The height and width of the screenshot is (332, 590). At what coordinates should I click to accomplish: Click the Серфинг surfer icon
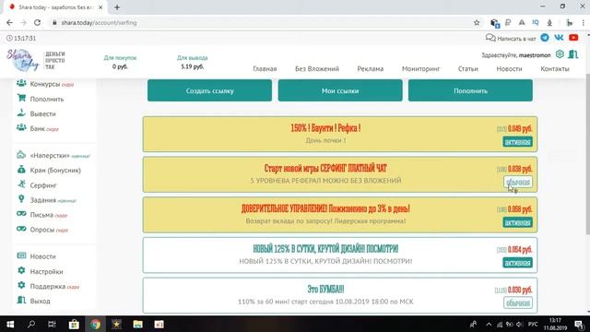[x=21, y=184]
